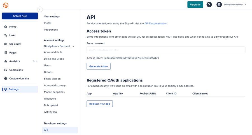Click the user avatar B icon

[219, 4]
